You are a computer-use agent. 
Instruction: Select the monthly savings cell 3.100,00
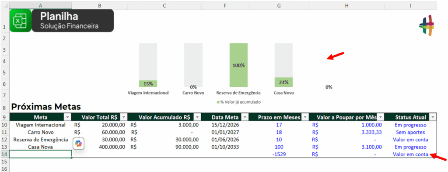pyautogui.click(x=346, y=147)
